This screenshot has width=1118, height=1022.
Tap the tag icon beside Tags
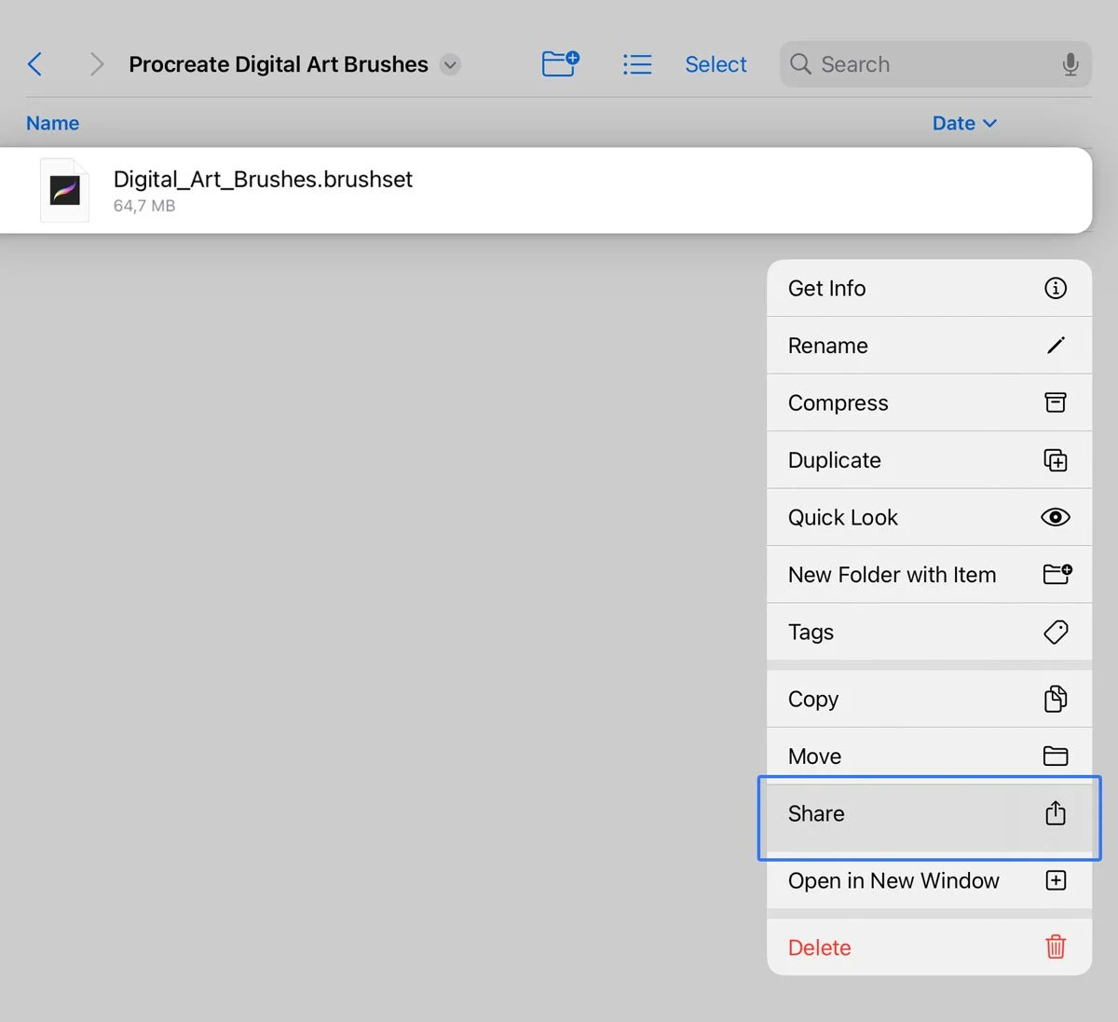1056,632
